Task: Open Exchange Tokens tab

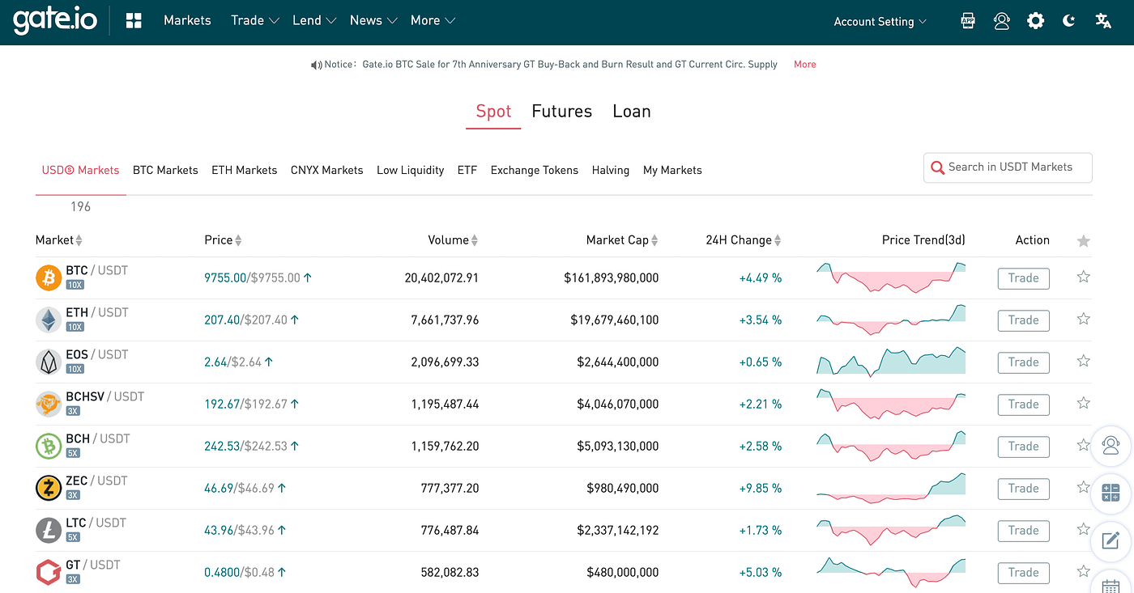Action: (x=535, y=171)
